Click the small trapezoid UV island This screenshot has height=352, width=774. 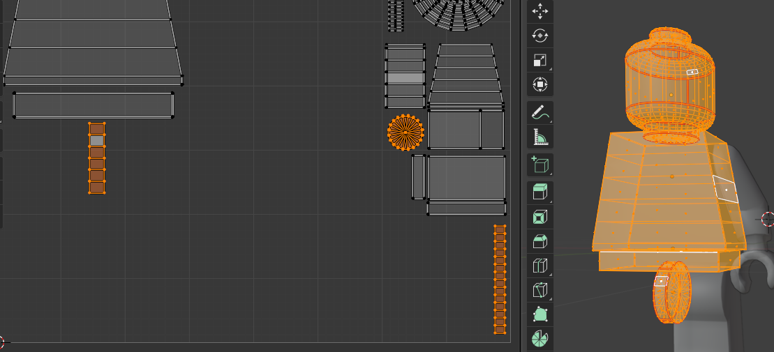[x=466, y=75]
